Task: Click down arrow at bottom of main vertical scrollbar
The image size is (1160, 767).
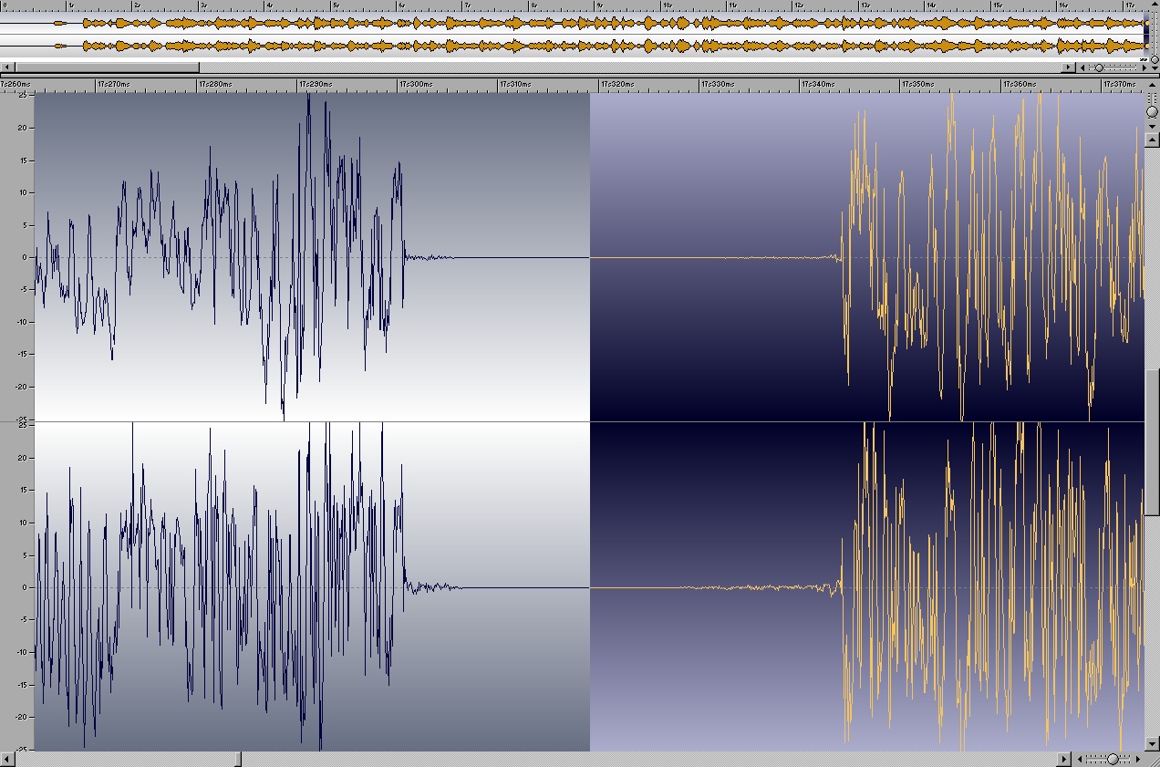Action: coord(1153,745)
